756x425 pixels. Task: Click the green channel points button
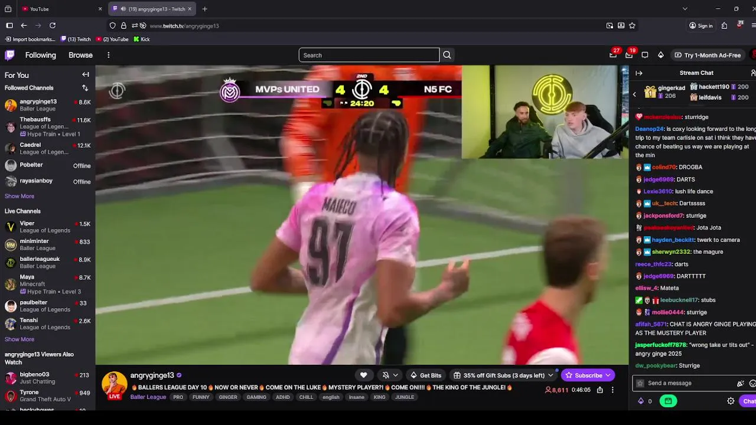(x=668, y=401)
